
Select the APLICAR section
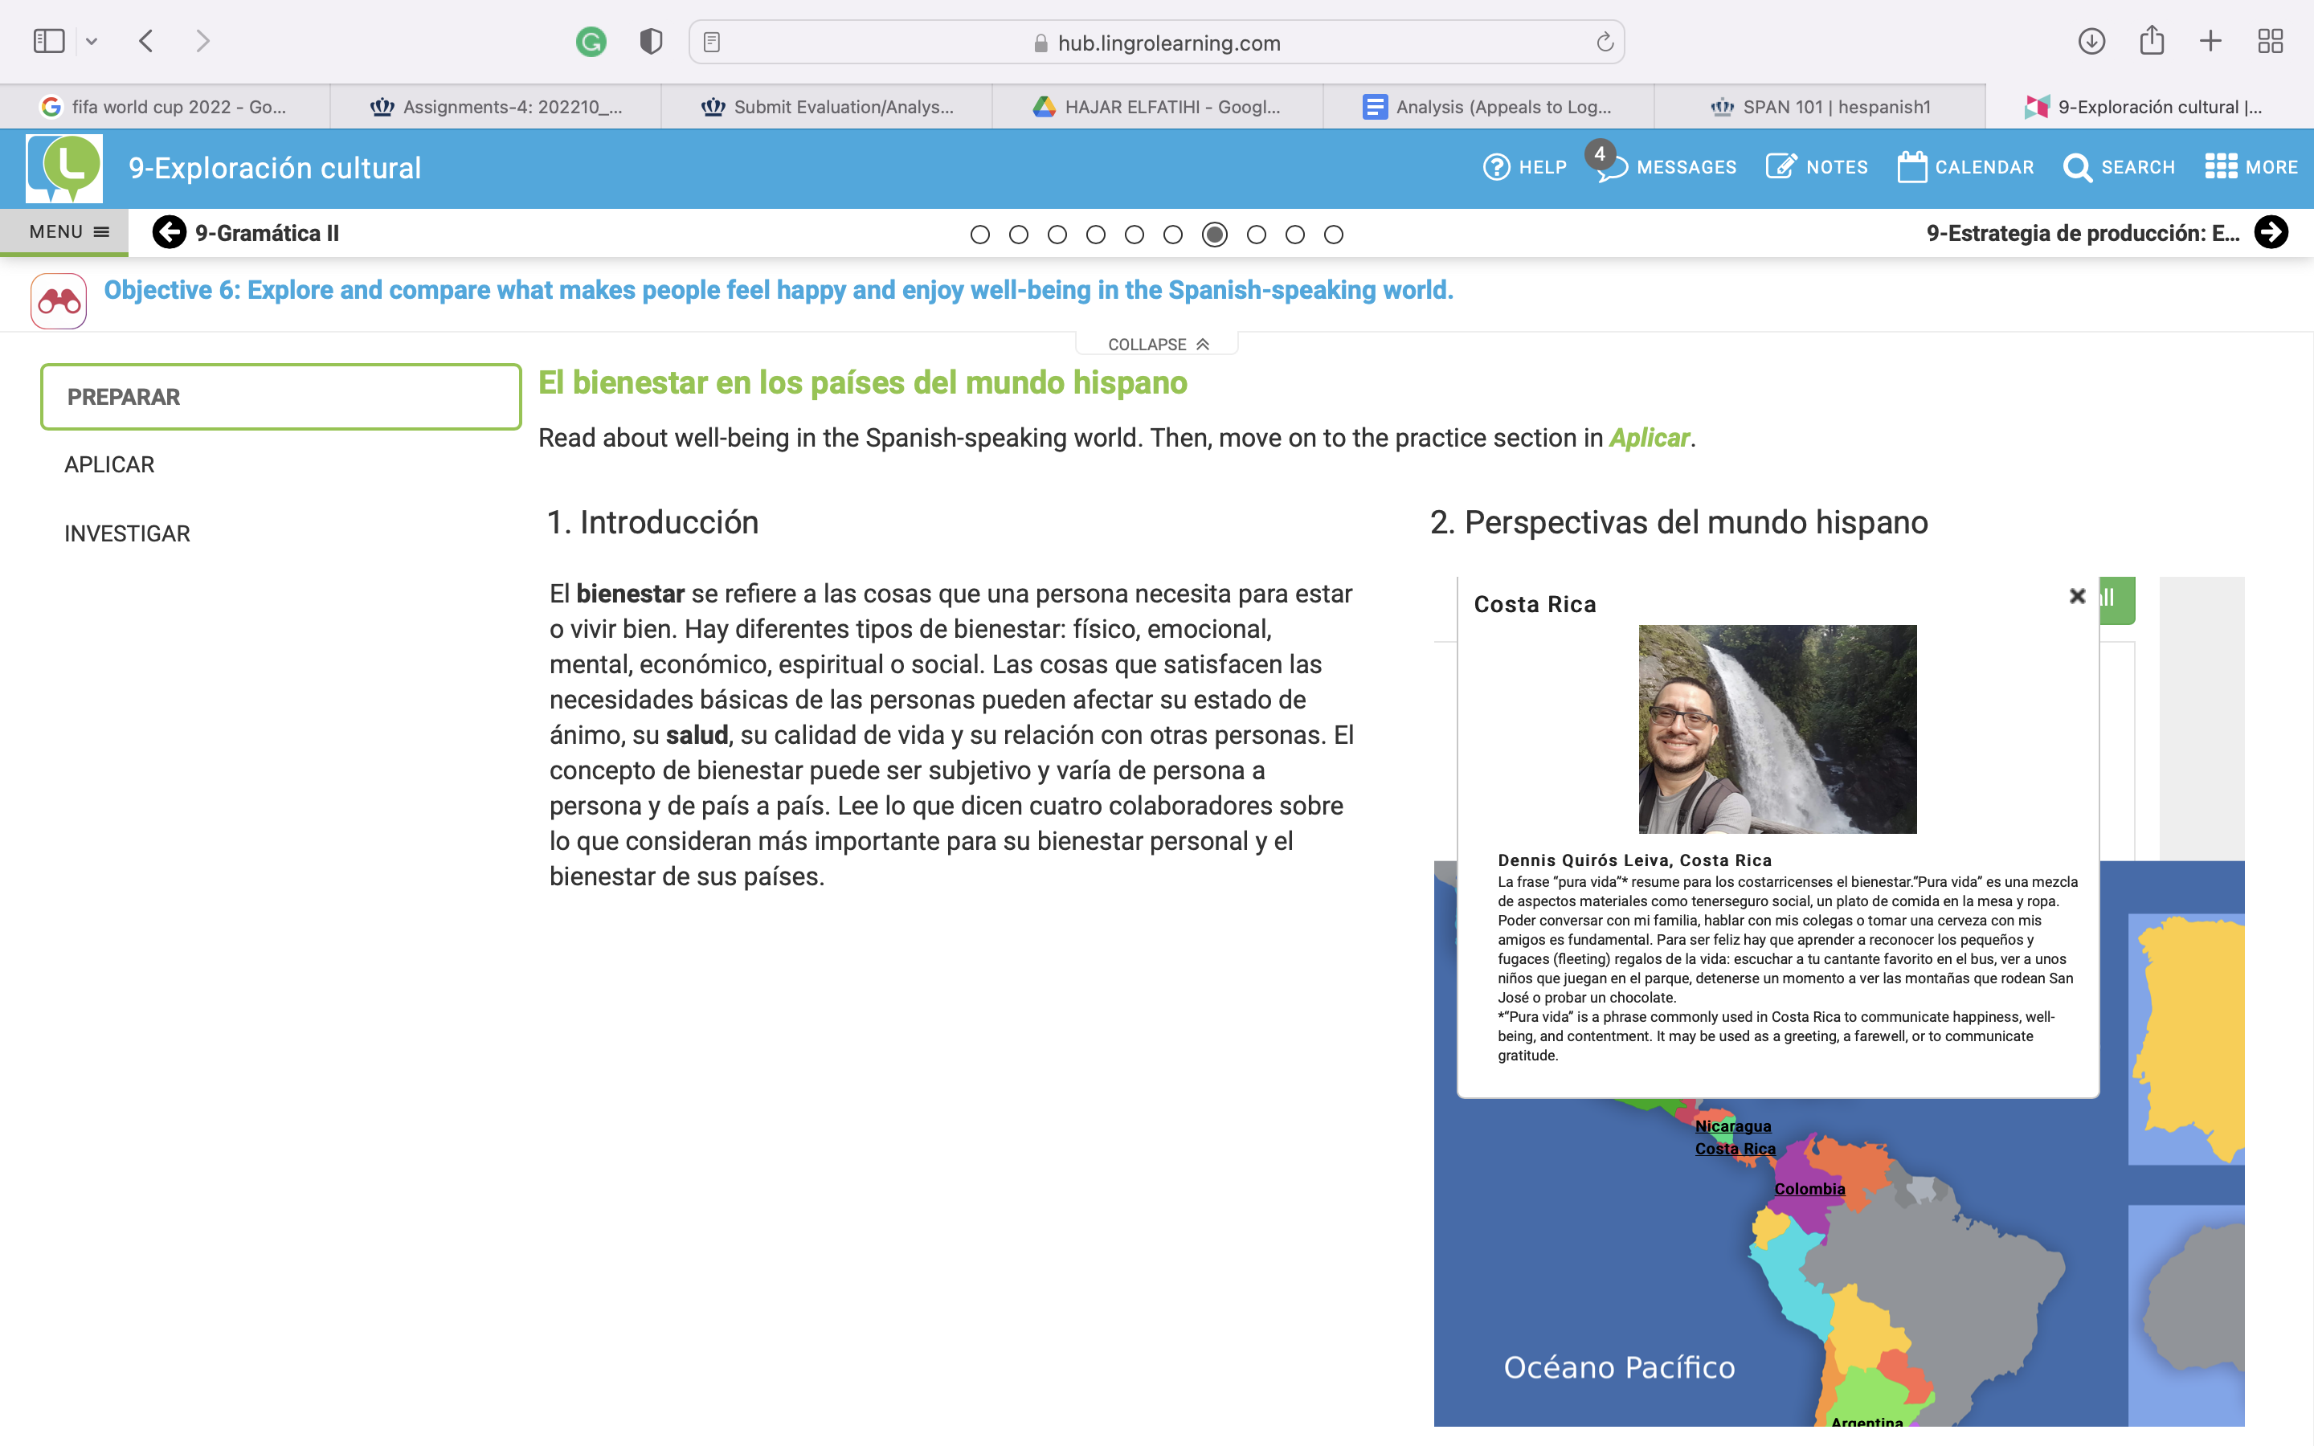point(109,465)
